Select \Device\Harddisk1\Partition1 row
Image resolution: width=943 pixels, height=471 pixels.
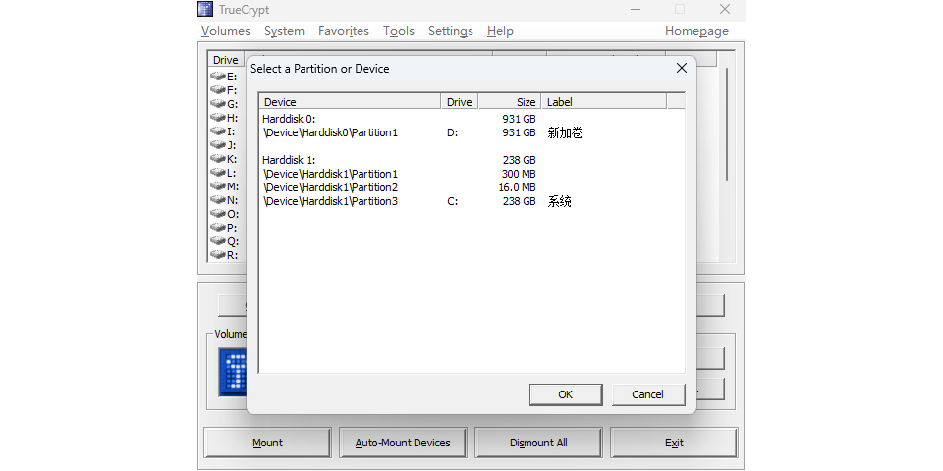coord(472,175)
